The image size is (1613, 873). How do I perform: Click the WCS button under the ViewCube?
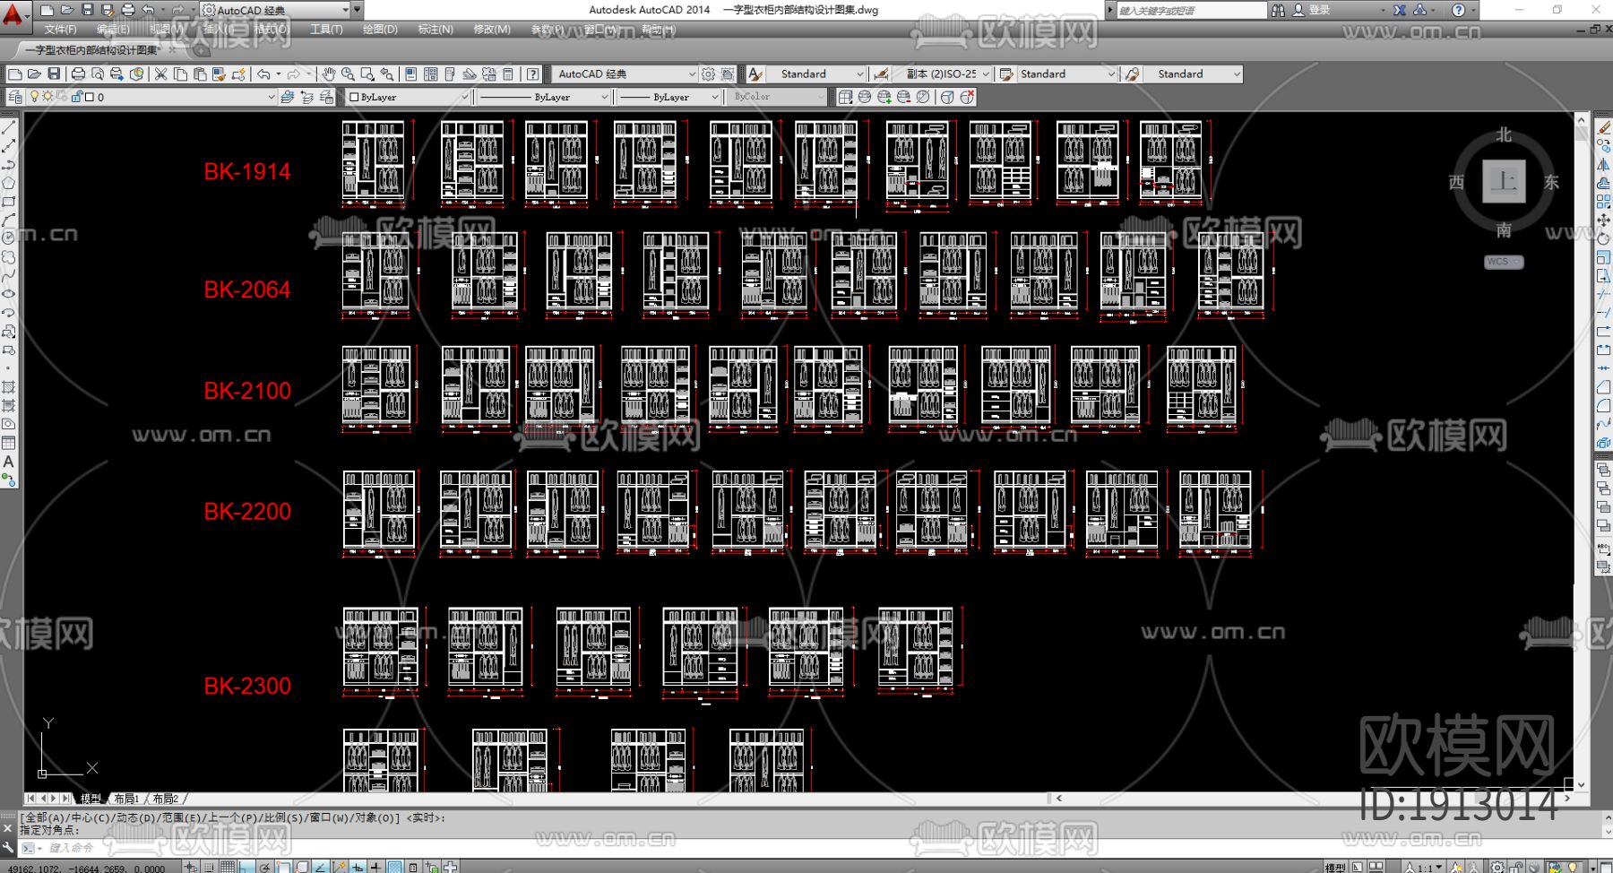point(1503,262)
